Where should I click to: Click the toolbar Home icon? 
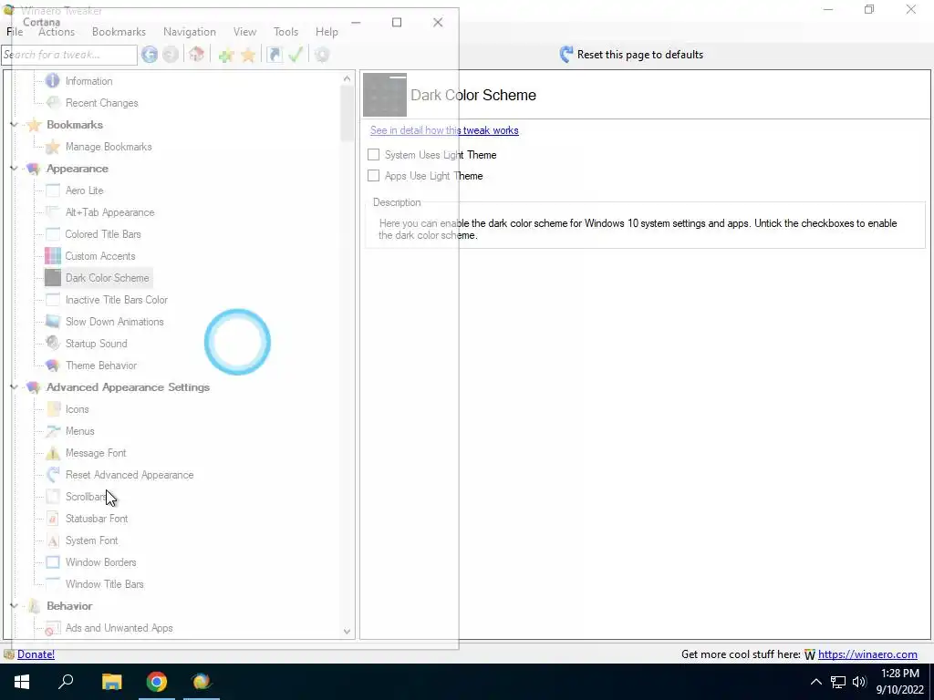[x=197, y=55]
